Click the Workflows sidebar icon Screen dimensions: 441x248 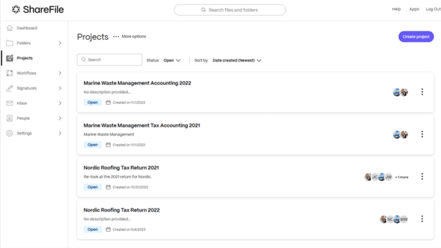pos(10,73)
